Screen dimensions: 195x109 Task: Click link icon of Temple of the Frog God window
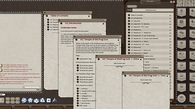pos(76,40)
